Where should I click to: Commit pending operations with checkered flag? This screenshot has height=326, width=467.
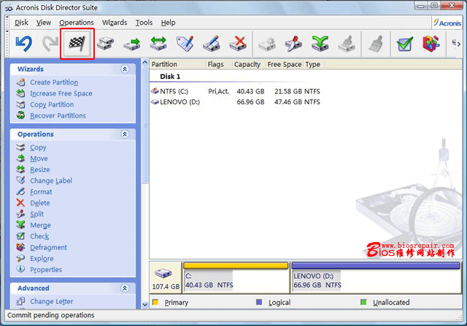tap(77, 44)
